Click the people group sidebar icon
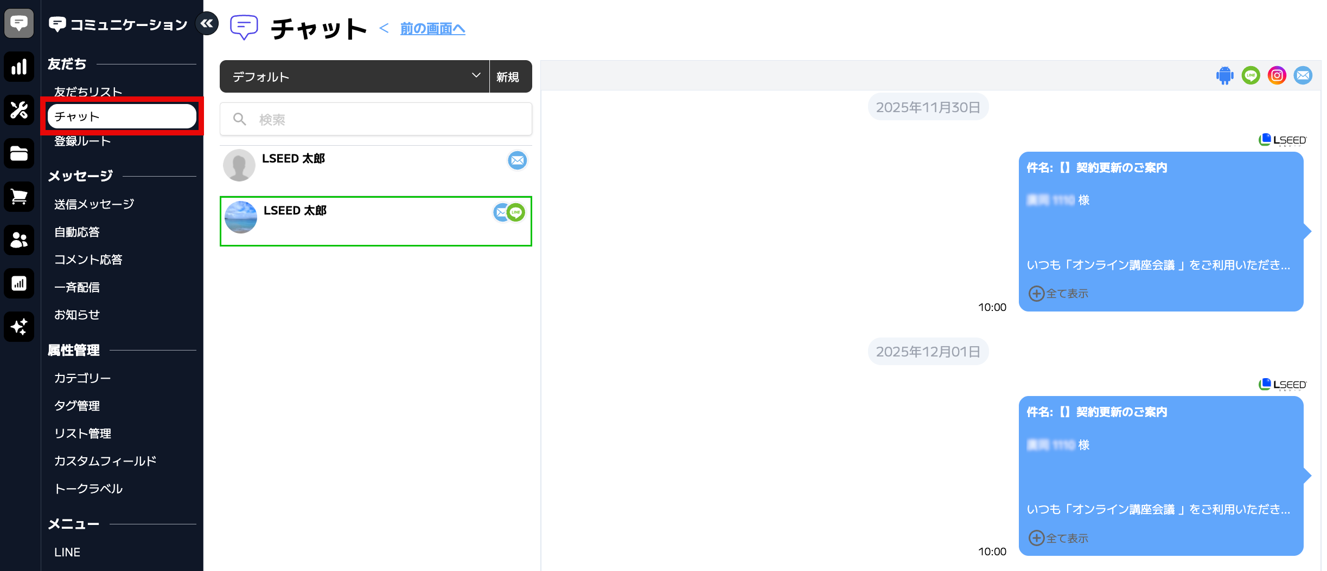The height and width of the screenshot is (571, 1327). 19,240
